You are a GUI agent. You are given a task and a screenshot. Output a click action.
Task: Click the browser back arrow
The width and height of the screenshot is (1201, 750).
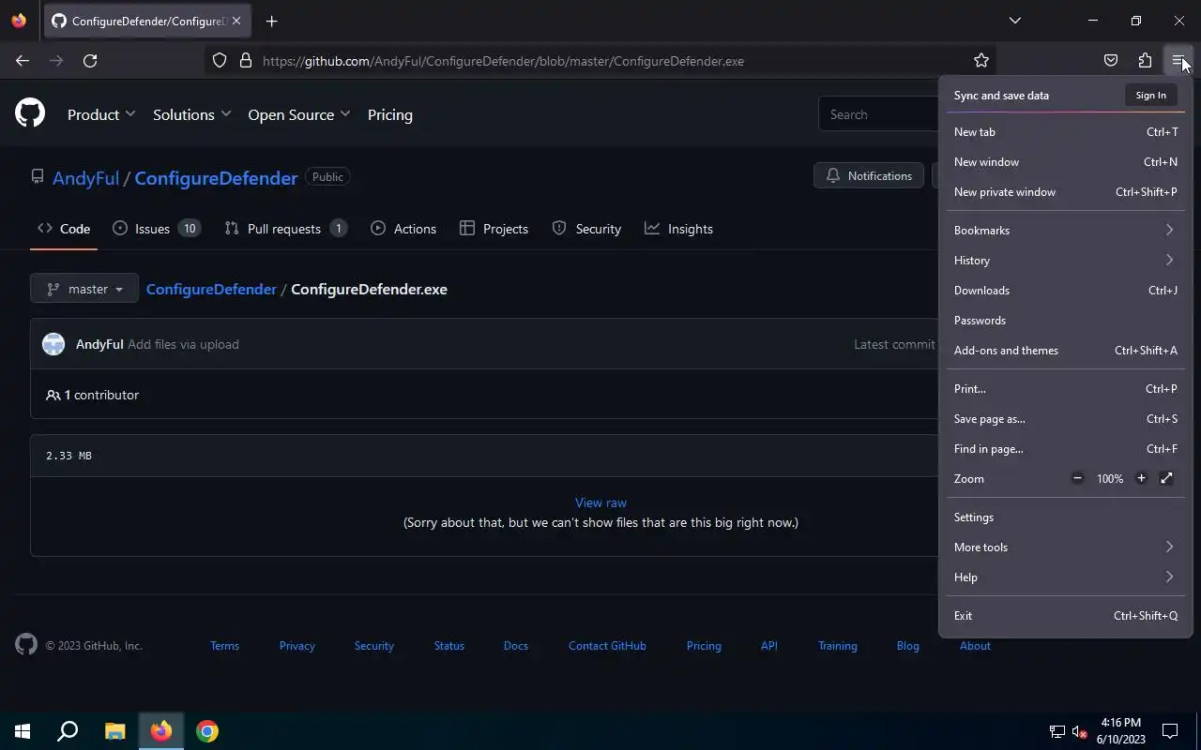tap(23, 61)
